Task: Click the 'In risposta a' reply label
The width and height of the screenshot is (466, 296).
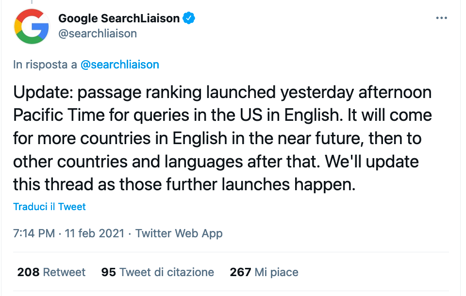Action: [45, 65]
